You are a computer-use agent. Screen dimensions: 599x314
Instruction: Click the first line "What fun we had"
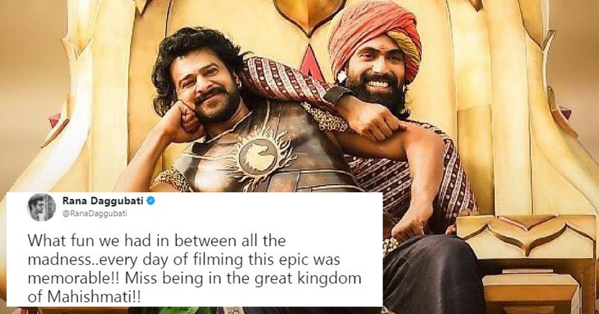(x=96, y=241)
